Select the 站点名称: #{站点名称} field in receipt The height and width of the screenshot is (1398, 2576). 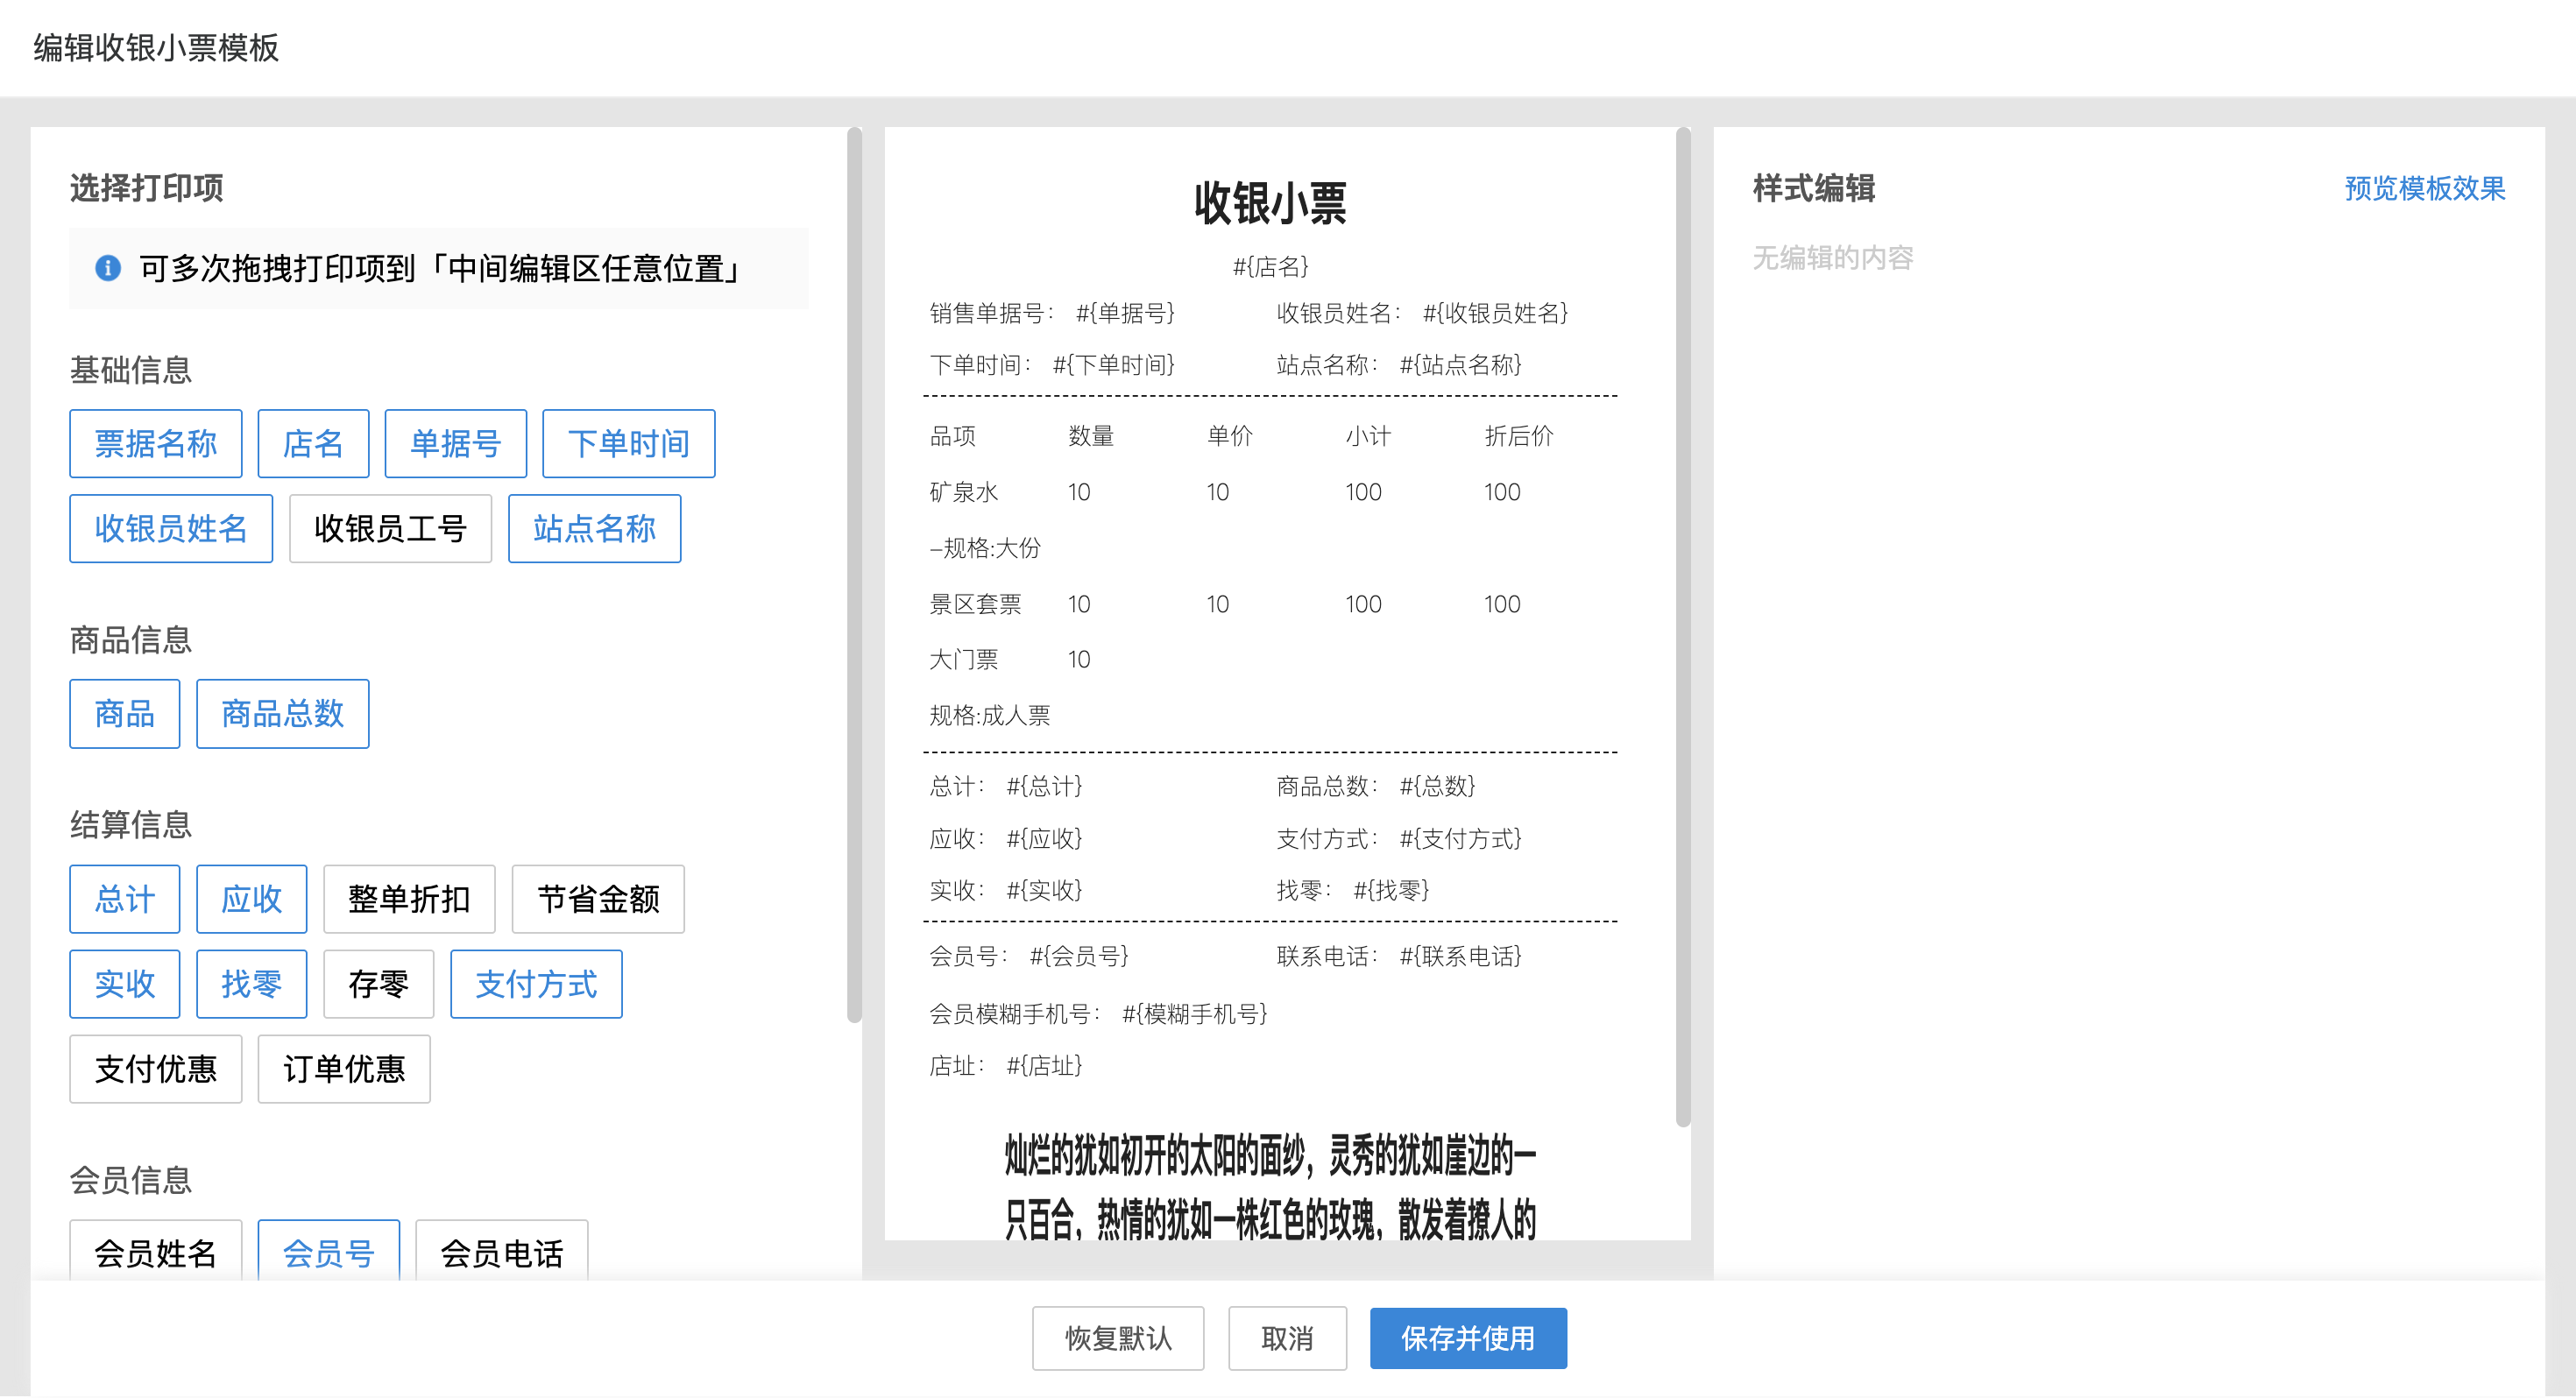(1399, 364)
